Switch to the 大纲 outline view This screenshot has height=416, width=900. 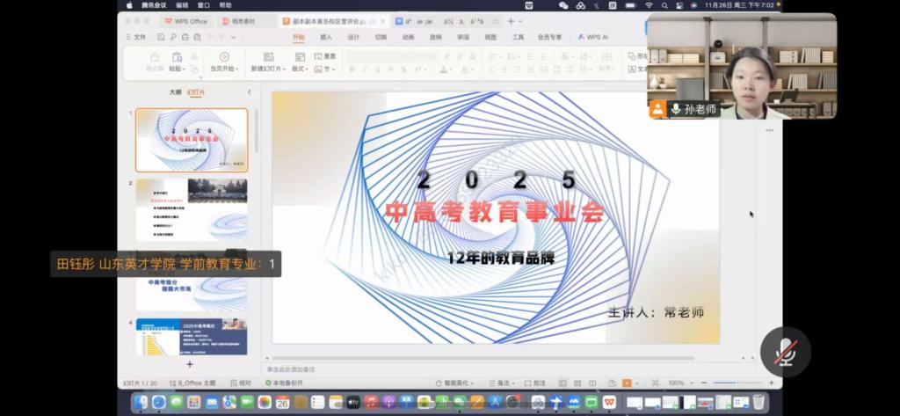pos(175,91)
